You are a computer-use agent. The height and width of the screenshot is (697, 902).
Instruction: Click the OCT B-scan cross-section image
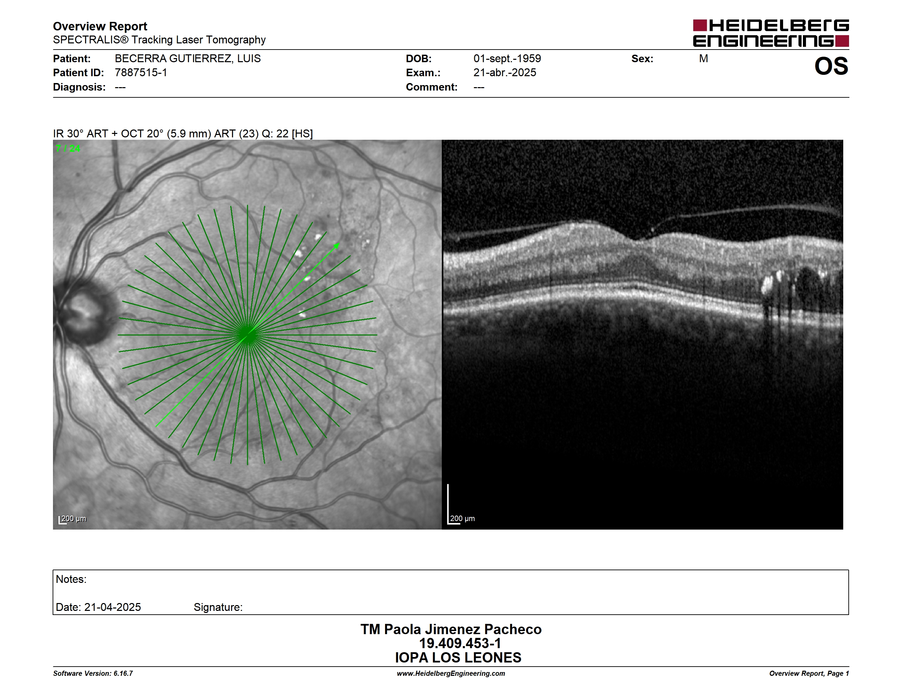(x=643, y=334)
